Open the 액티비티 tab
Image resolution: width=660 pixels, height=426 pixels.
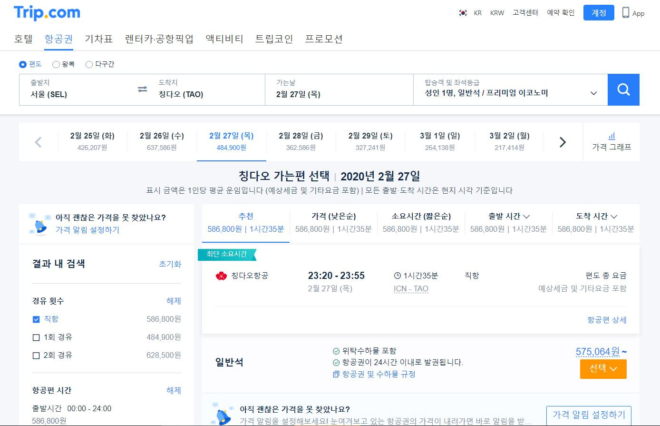point(224,39)
